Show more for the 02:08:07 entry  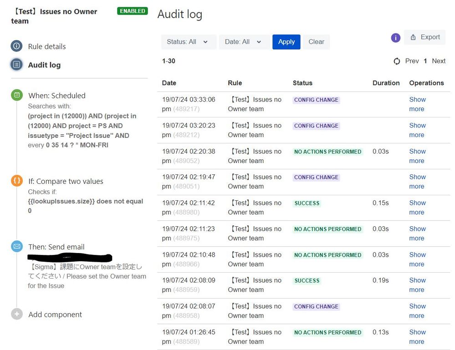click(417, 311)
